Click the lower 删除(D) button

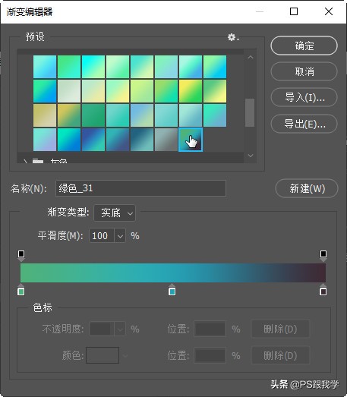280,355
